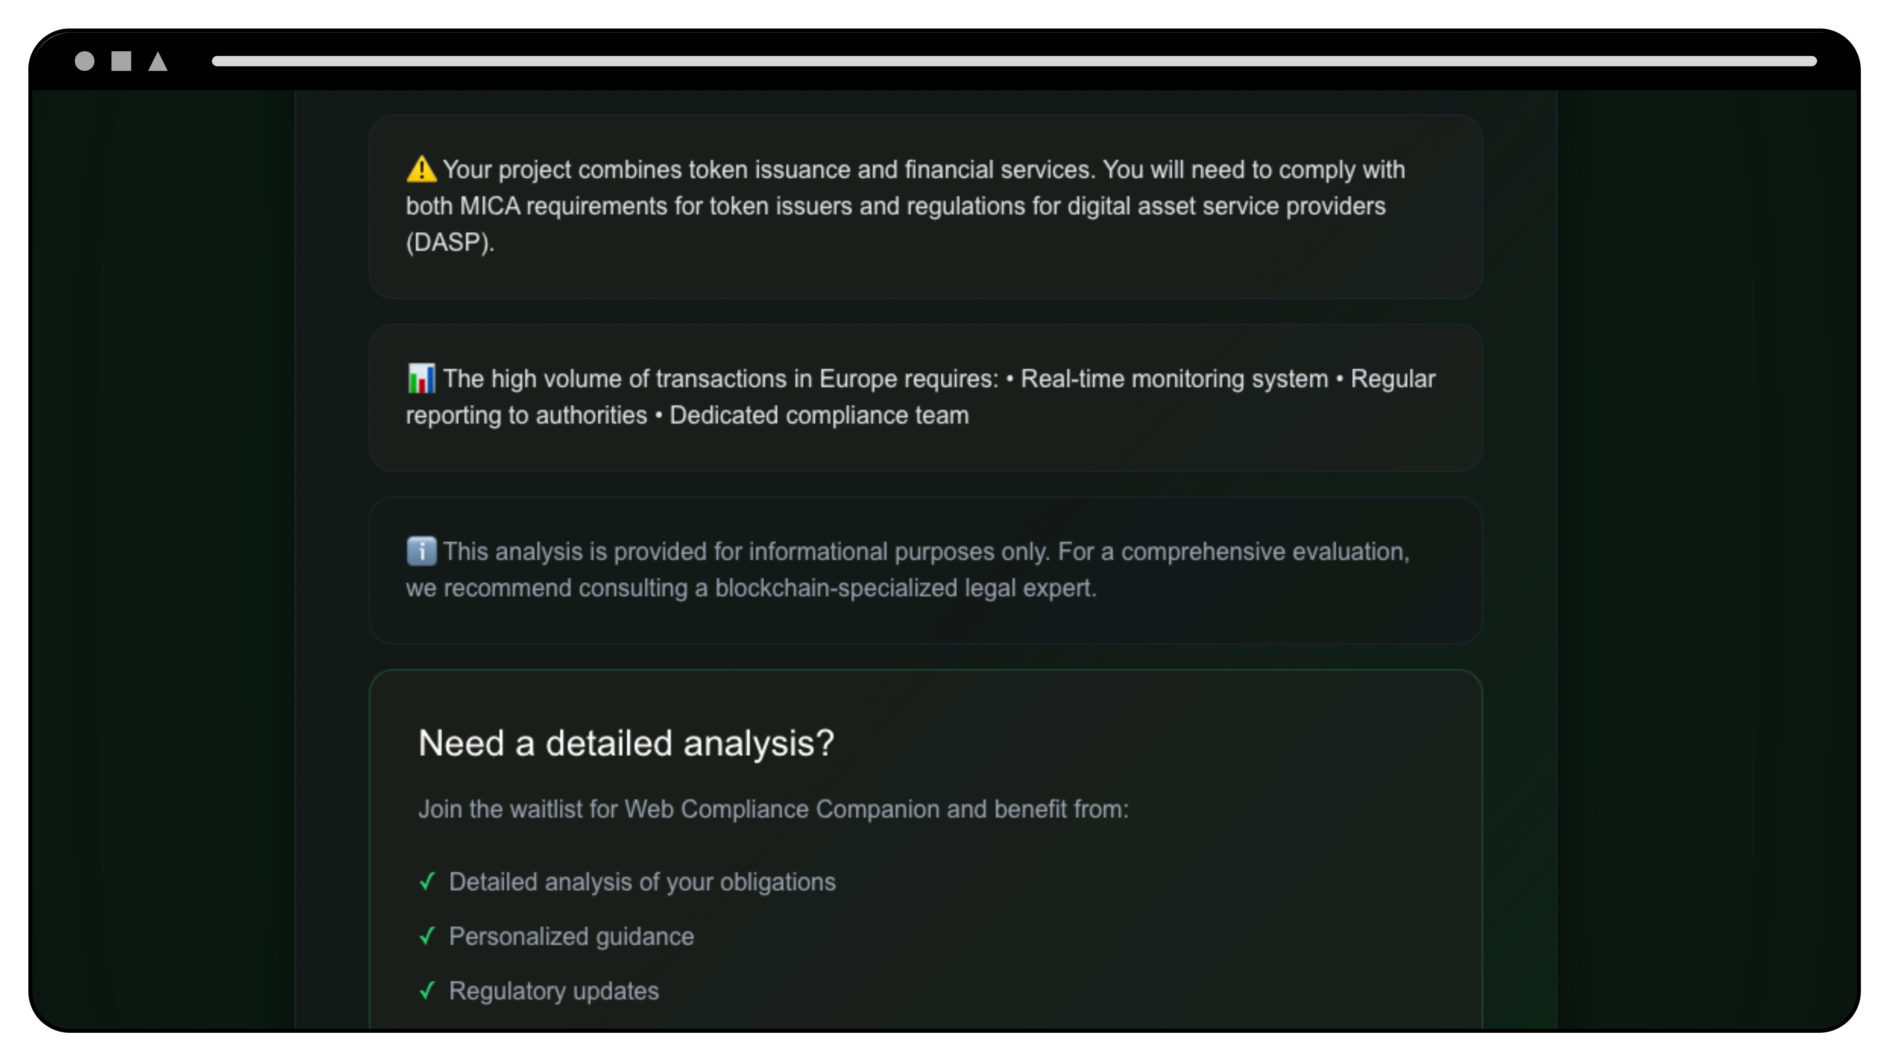The height and width of the screenshot is (1062, 1890).
Task: Click the checkmark beside Detailed analysis
Action: click(427, 881)
